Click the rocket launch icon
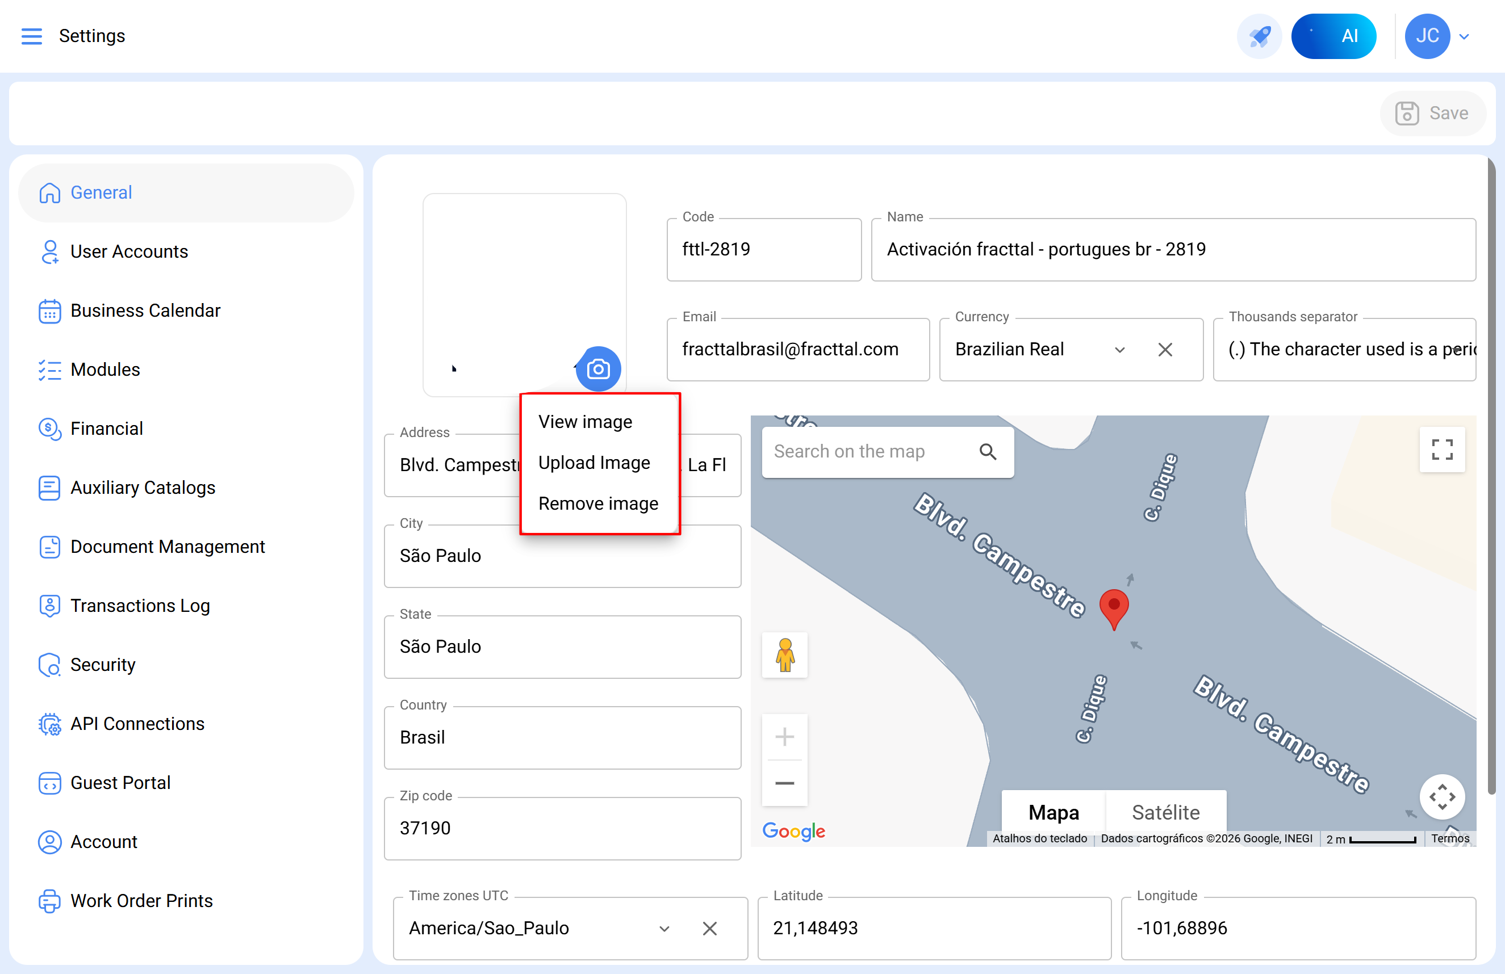Viewport: 1505px width, 974px height. click(x=1259, y=36)
